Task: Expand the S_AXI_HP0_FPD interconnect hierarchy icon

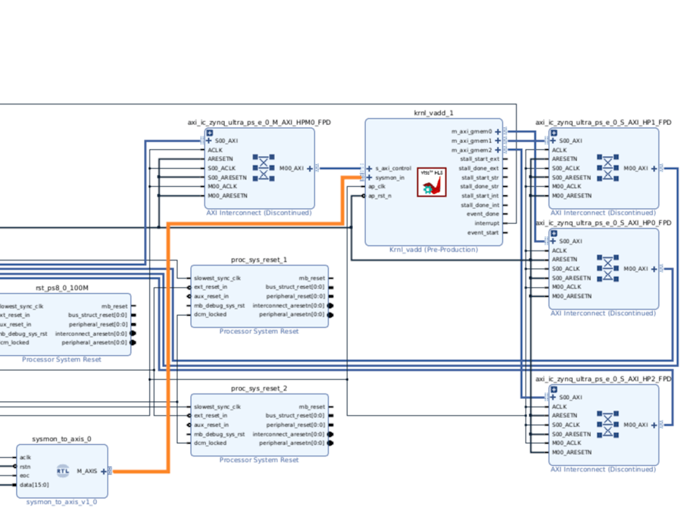Action: tap(554, 234)
